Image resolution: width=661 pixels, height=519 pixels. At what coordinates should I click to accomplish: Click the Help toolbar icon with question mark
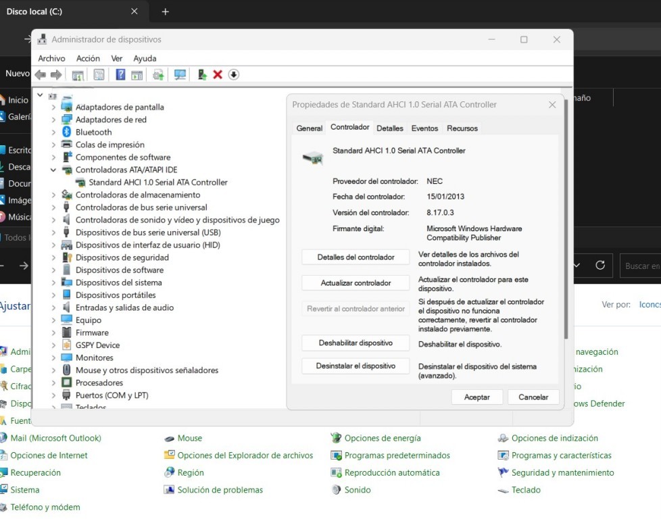click(120, 74)
